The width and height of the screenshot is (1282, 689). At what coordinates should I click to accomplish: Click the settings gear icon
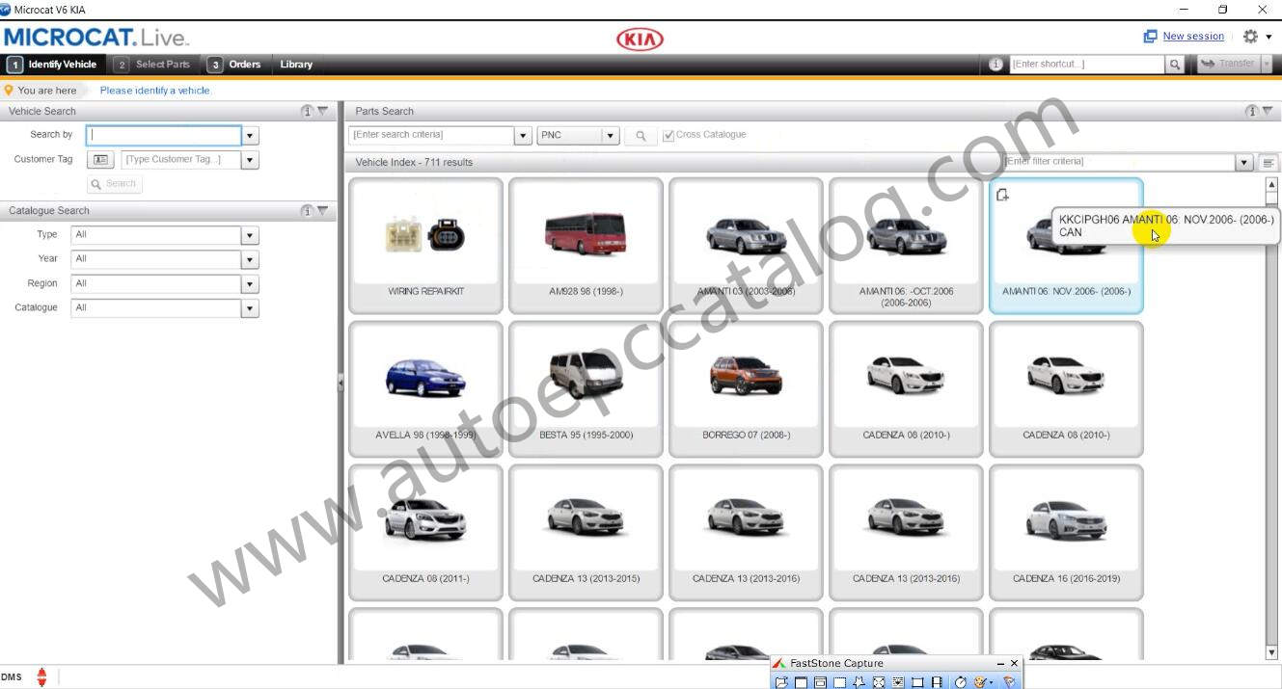pos(1250,37)
